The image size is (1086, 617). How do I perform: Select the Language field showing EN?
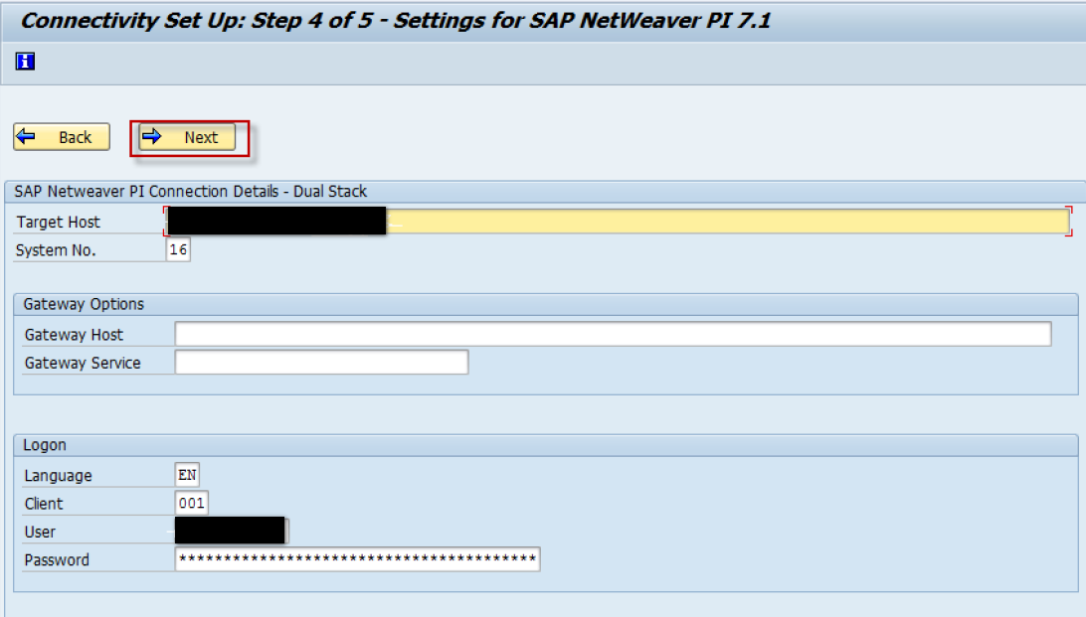pos(187,475)
